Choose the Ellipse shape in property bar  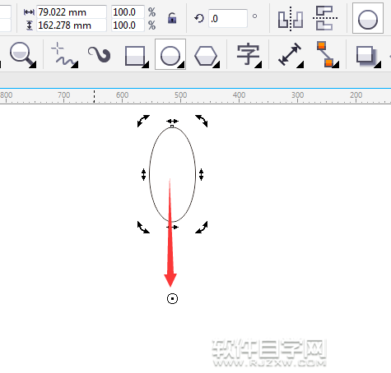coord(368,19)
